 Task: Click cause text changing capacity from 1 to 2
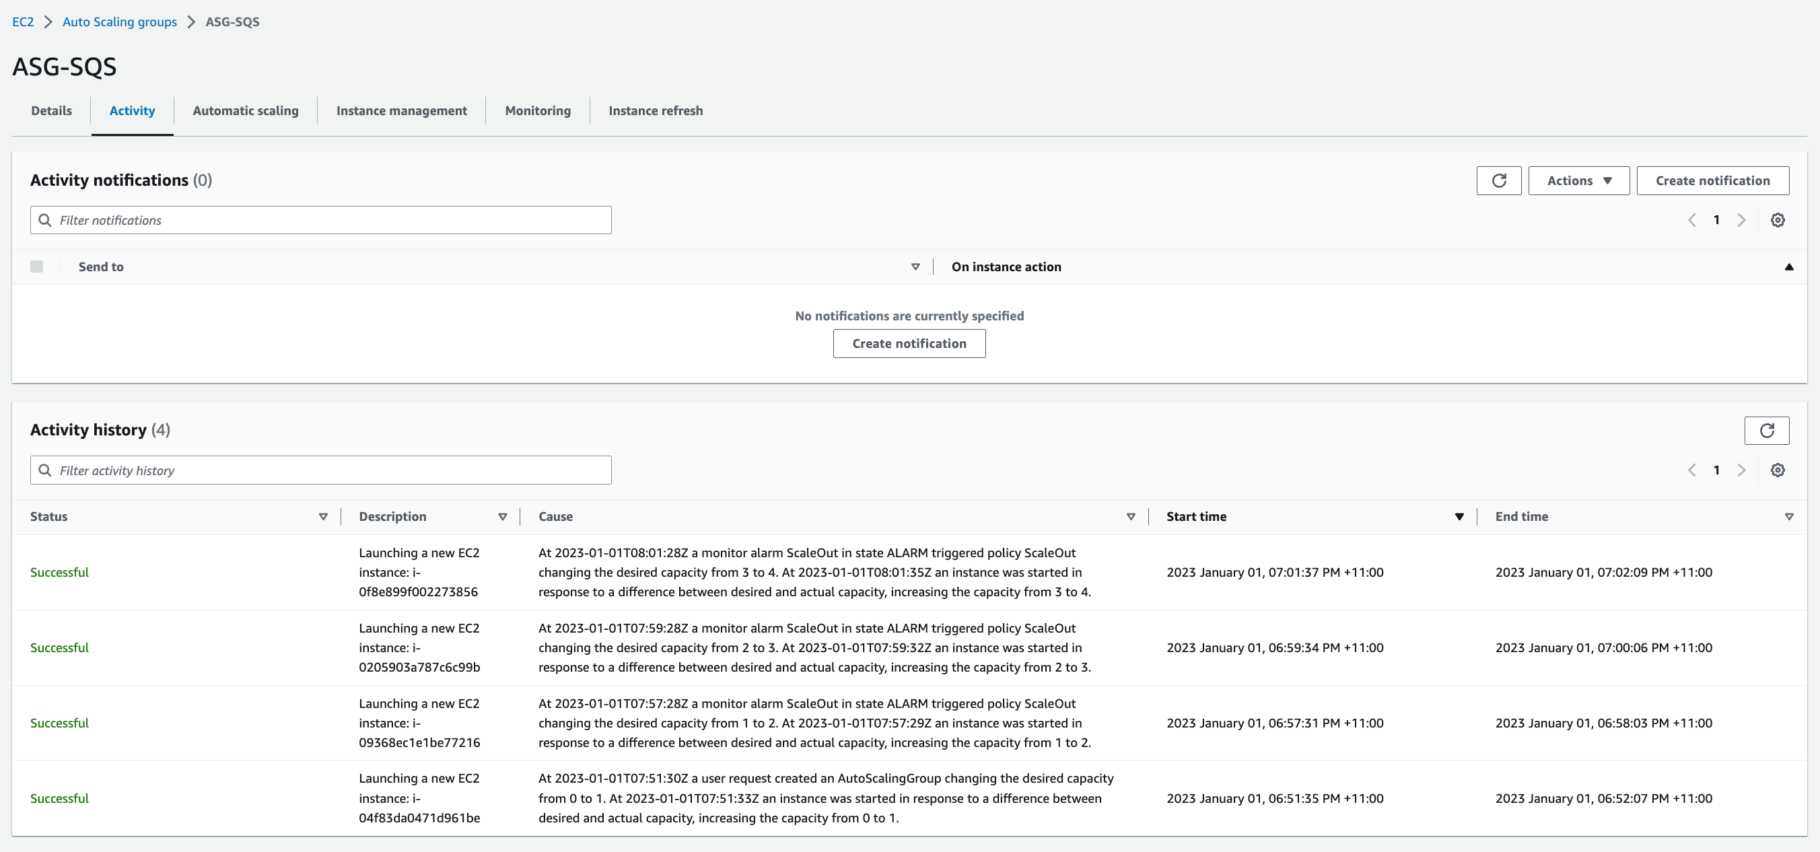[x=814, y=723]
